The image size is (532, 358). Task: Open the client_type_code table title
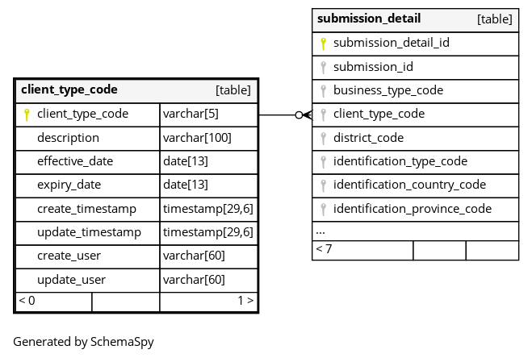[69, 90]
